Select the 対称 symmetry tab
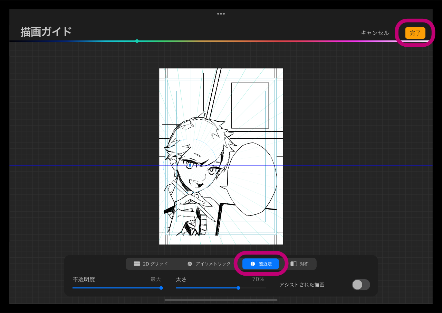 pos(299,264)
